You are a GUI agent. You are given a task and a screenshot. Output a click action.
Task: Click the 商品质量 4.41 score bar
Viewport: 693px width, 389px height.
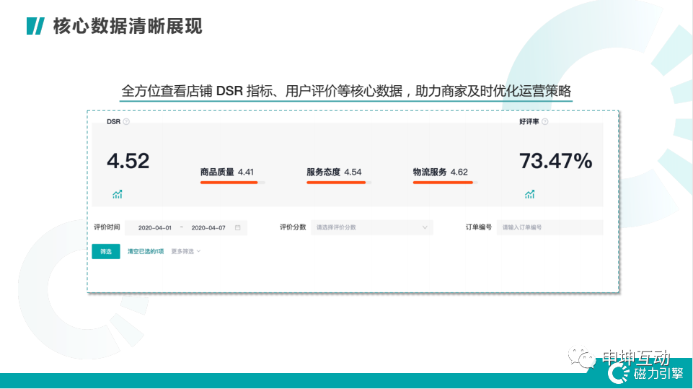point(232,183)
